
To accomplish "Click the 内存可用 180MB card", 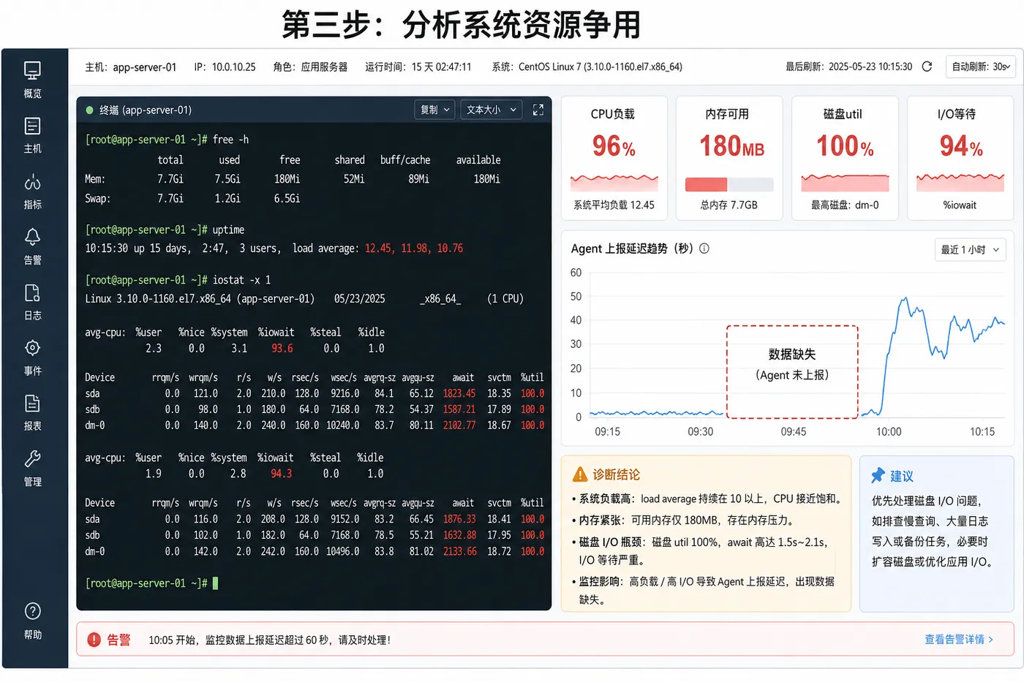I will (x=729, y=158).
